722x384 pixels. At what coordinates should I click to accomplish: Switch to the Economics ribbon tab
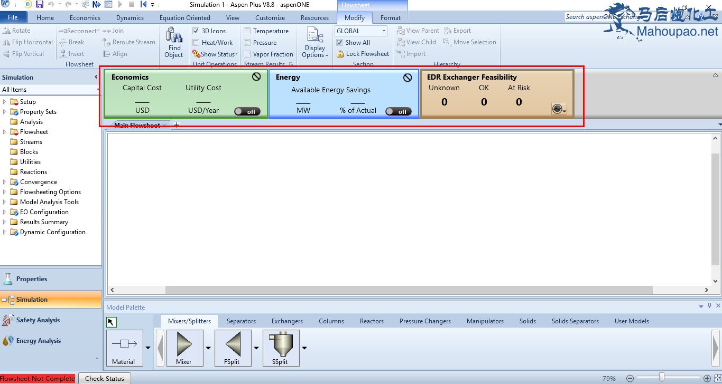click(85, 18)
